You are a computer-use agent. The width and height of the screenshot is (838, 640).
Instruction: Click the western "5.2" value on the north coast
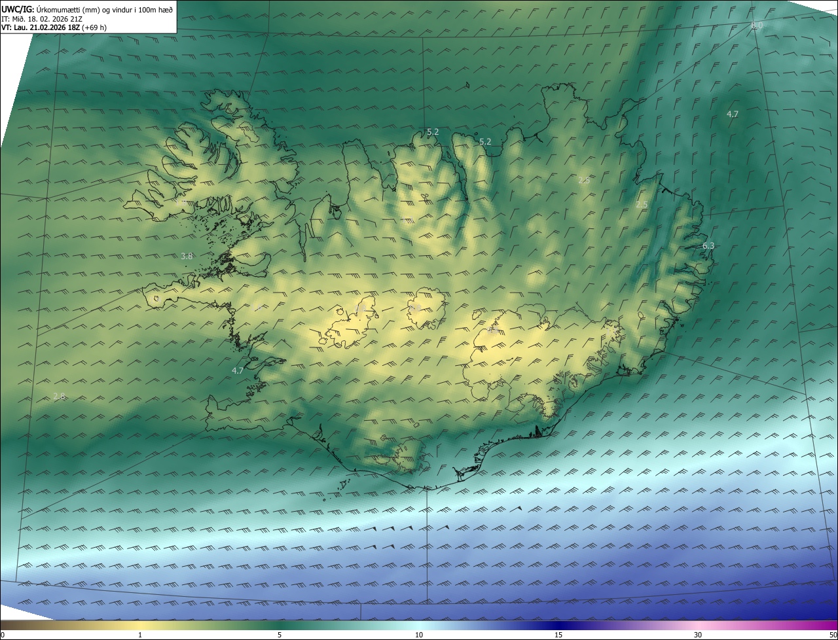pos(433,132)
